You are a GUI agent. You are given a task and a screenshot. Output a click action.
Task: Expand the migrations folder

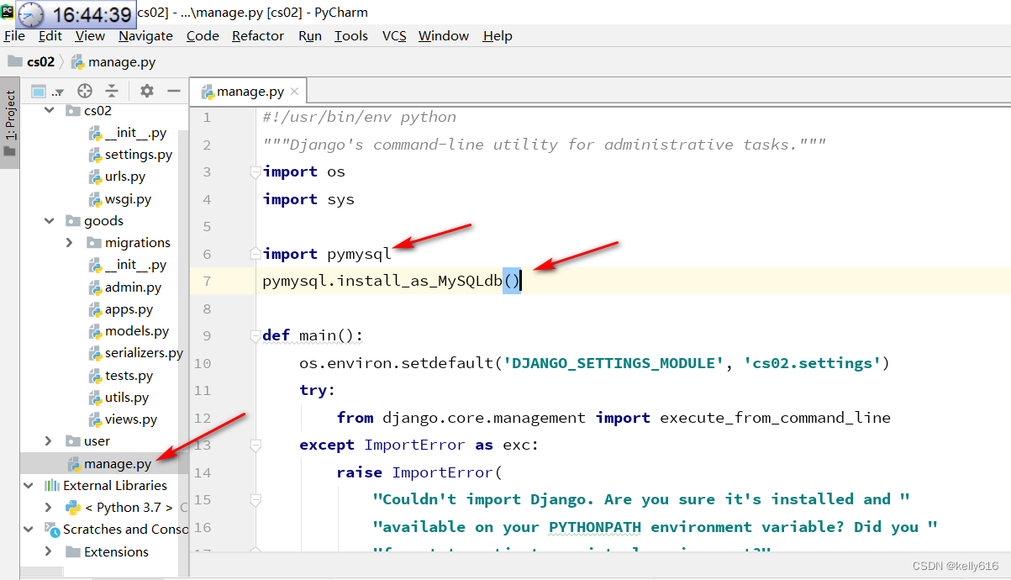coord(69,242)
